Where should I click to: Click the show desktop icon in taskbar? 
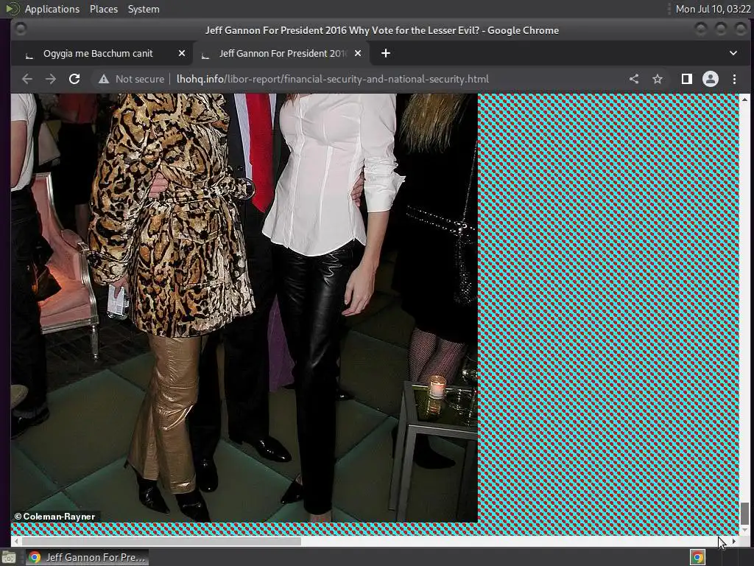click(x=9, y=558)
